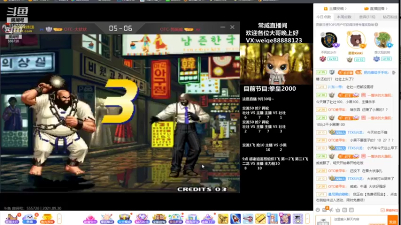
Task: Switch to 钻石粉丝 tab
Action: (x=390, y=17)
